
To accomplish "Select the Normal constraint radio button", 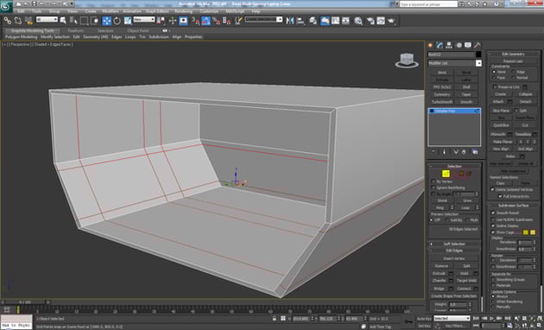I will click(x=513, y=78).
